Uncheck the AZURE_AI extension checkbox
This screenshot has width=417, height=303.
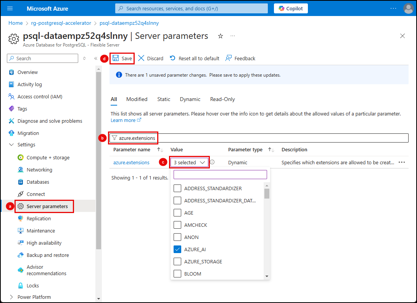[177, 249]
